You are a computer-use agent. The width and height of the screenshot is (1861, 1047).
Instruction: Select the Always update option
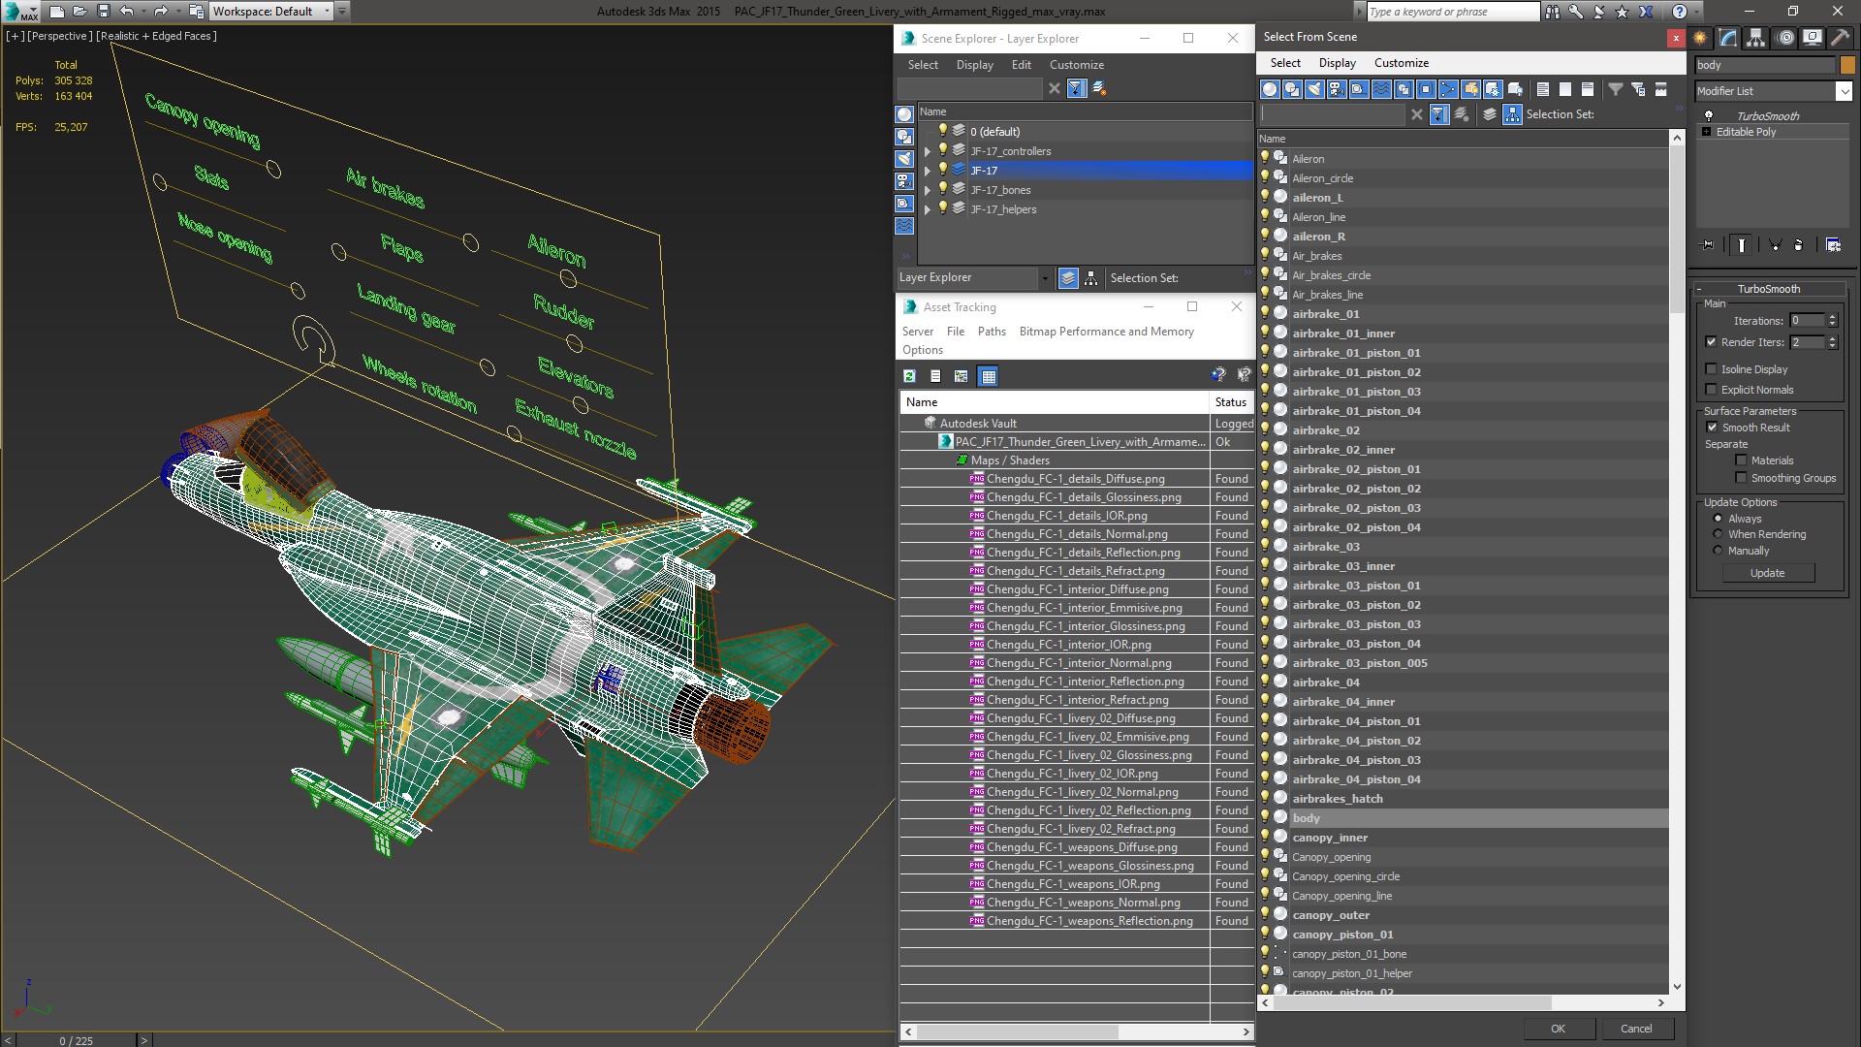click(1718, 519)
